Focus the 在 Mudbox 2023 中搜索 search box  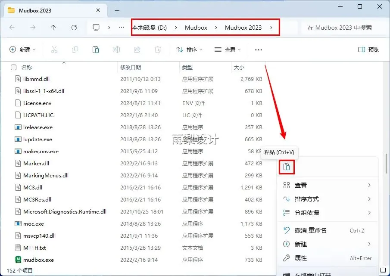(343, 28)
